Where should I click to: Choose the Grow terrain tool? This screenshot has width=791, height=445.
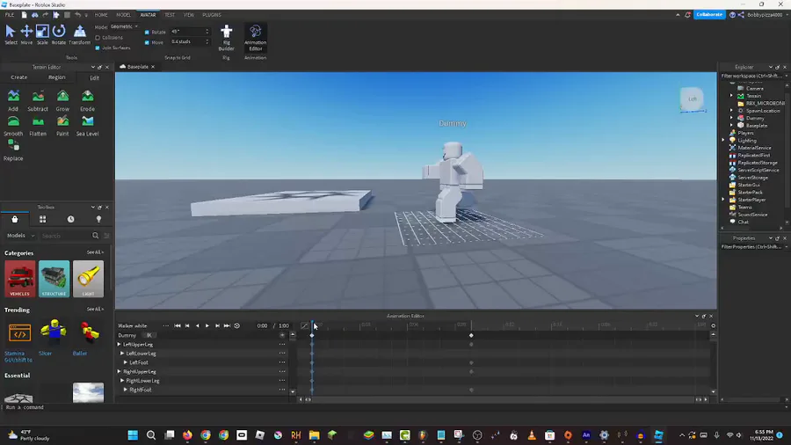62,100
